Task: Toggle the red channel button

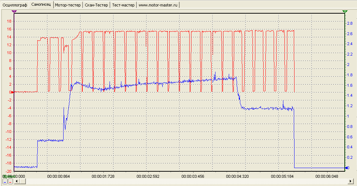Action: 10,181
